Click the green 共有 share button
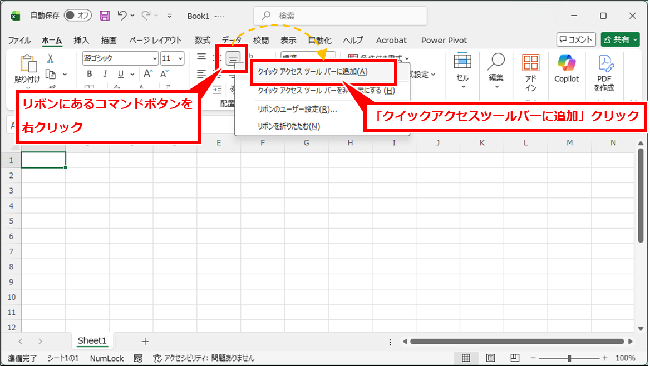This screenshot has width=650, height=366. point(620,39)
